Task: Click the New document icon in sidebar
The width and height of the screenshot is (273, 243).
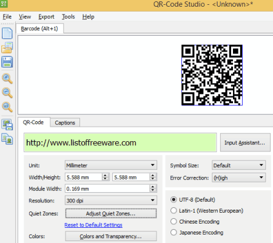Action: point(7,33)
